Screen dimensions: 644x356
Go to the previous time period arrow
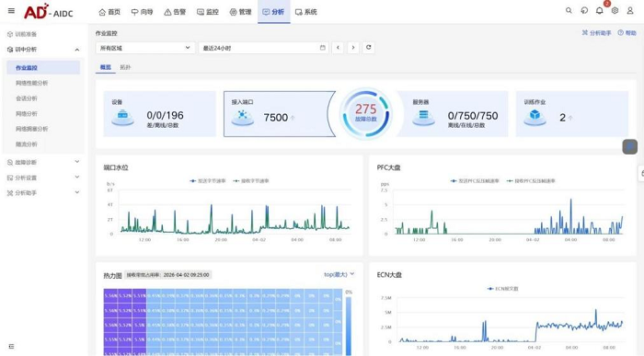pos(338,48)
